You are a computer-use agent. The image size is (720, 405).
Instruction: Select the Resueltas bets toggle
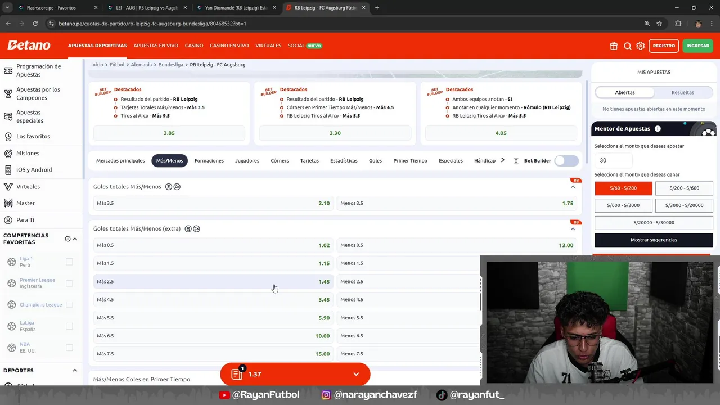[682, 92]
